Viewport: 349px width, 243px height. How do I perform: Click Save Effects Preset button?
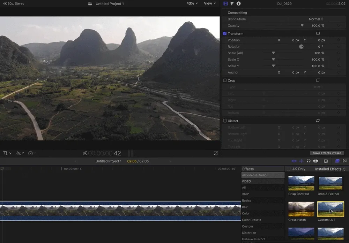click(327, 153)
